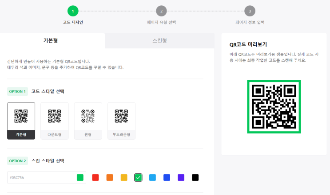Click the 스킨 스타일 선택 heading
Image resolution: width=330 pixels, height=195 pixels.
pyautogui.click(x=48, y=161)
